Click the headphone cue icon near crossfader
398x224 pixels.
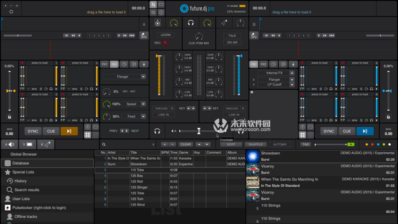pos(157,131)
